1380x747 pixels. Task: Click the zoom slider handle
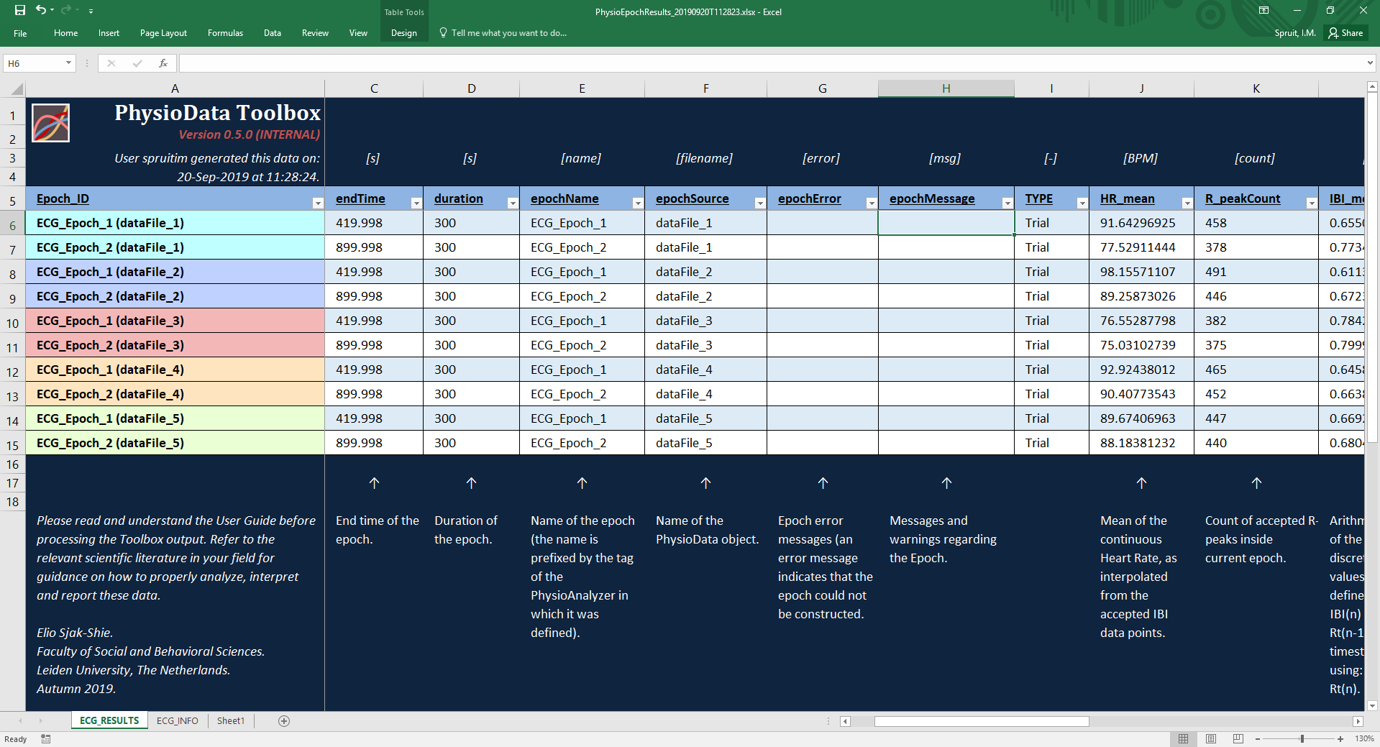(x=1302, y=738)
